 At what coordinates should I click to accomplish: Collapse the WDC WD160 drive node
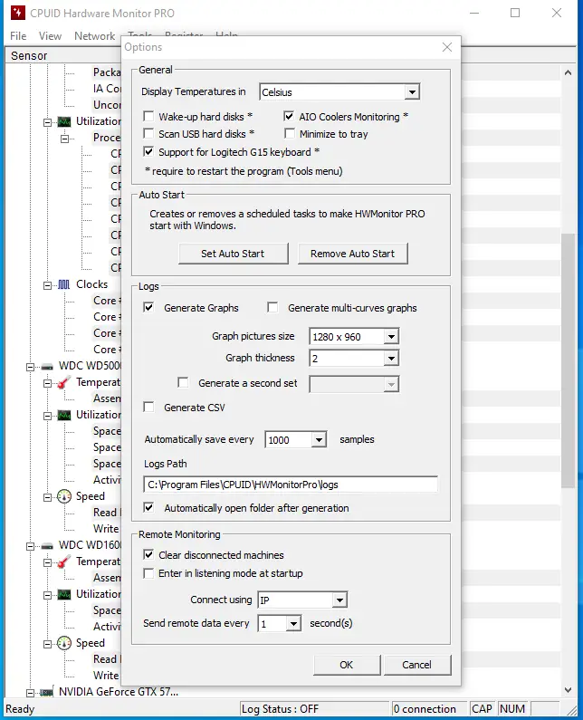[x=30, y=546]
